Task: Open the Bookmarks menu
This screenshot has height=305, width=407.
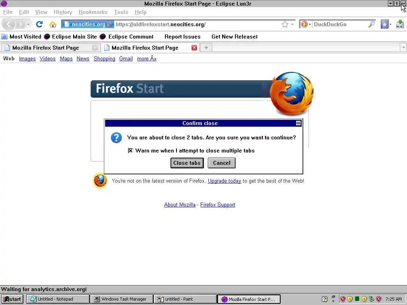Action: pos(93,12)
